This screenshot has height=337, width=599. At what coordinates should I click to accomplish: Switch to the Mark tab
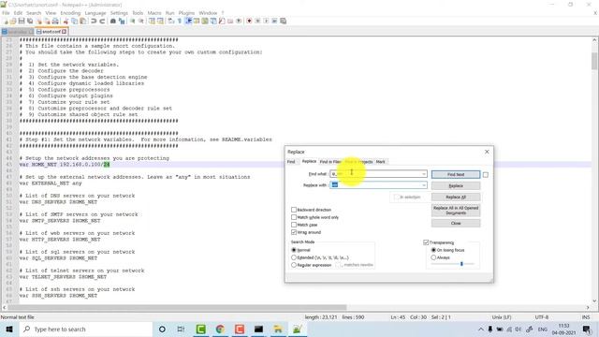click(x=381, y=162)
